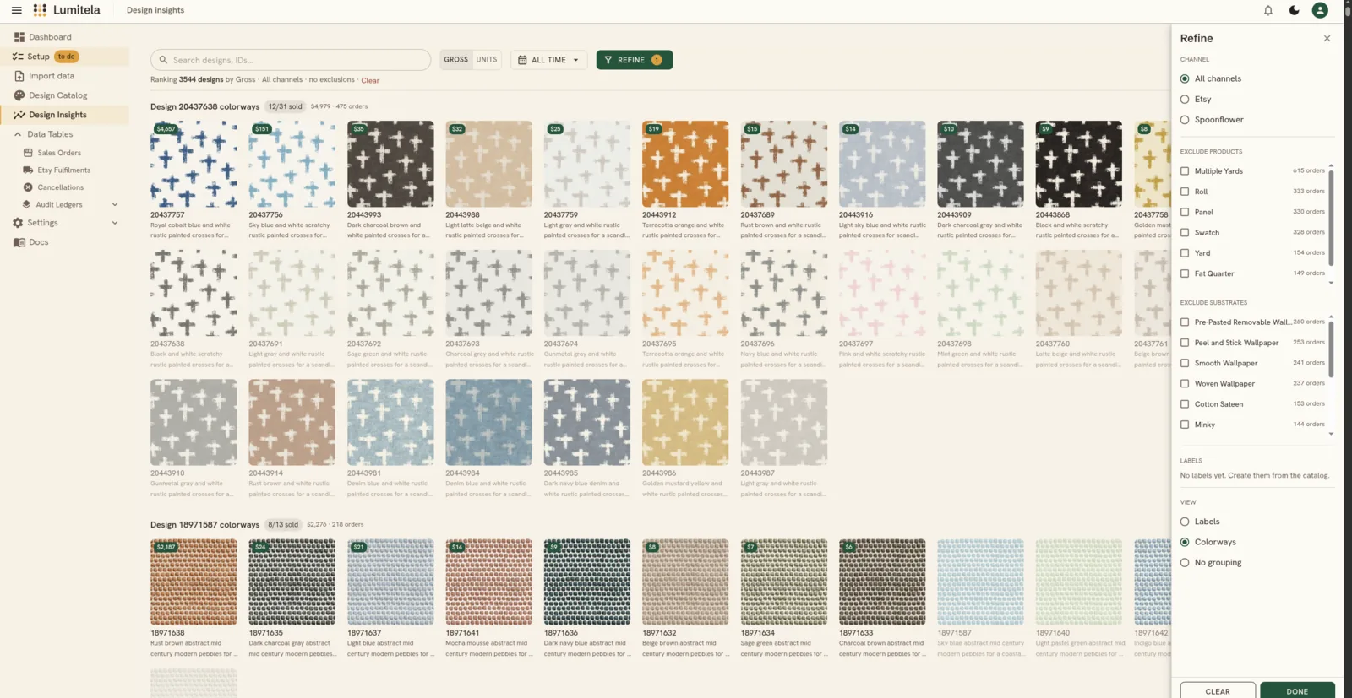Open design 20443912 terracotta orange thumbnail

pyautogui.click(x=685, y=164)
